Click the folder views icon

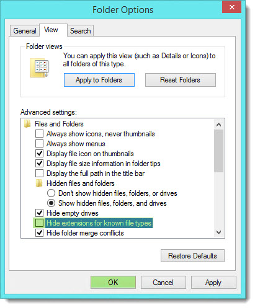click(39, 68)
